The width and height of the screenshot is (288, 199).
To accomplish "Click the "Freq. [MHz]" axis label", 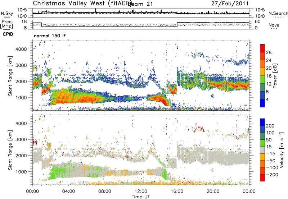I will coord(7,24).
